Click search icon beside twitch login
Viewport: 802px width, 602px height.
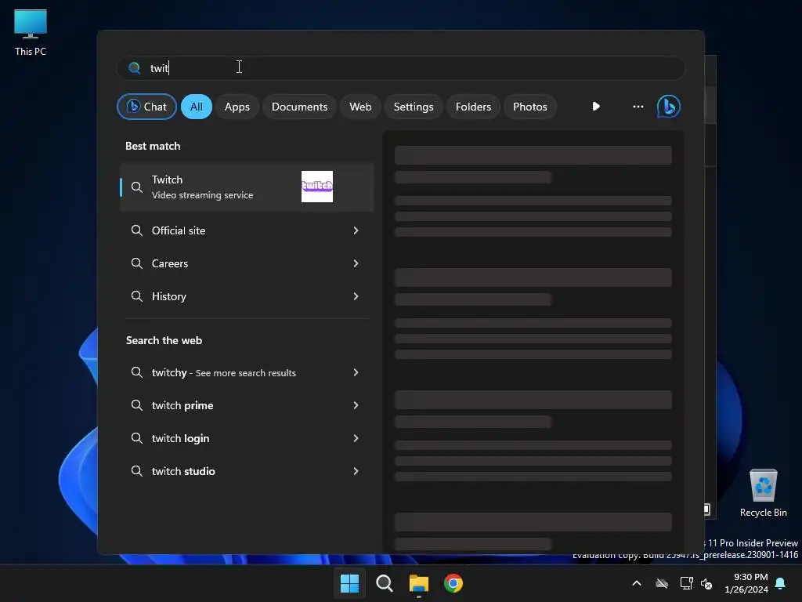136,437
